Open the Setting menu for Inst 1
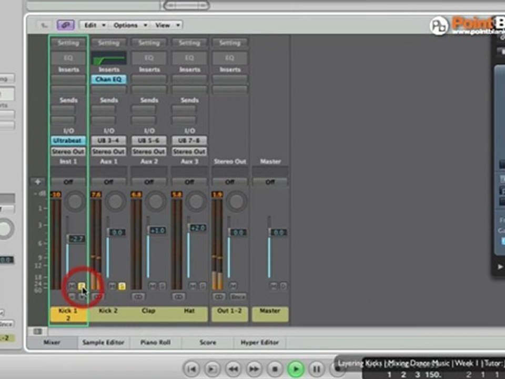 pos(68,43)
